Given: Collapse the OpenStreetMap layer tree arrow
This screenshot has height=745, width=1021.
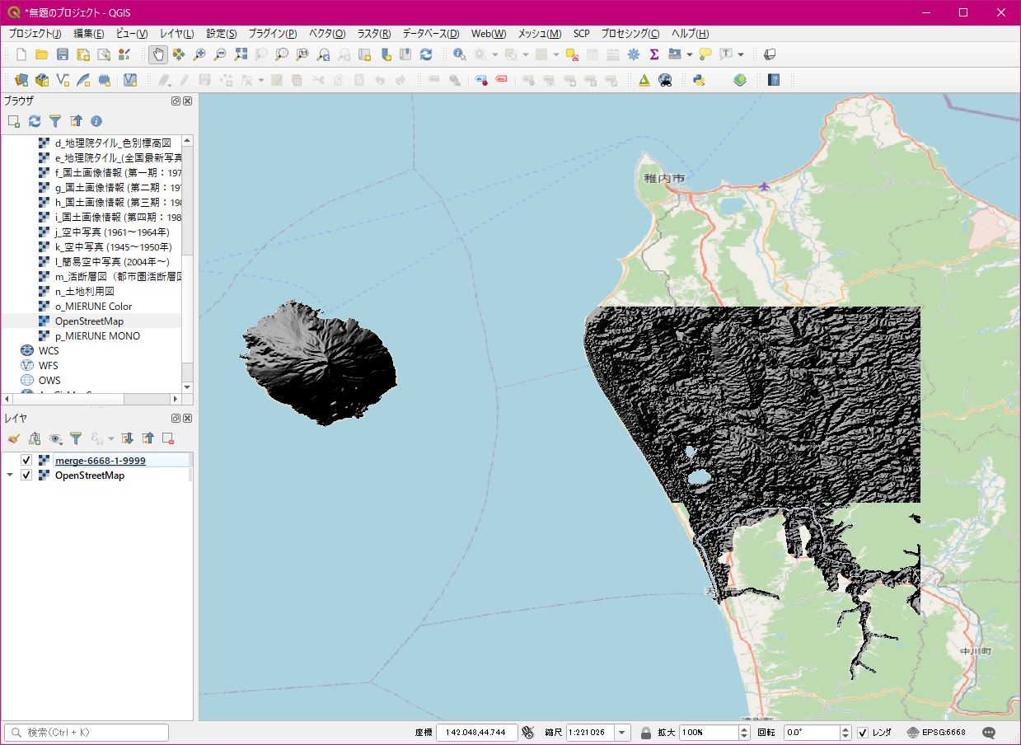Looking at the screenshot, I should [x=10, y=476].
